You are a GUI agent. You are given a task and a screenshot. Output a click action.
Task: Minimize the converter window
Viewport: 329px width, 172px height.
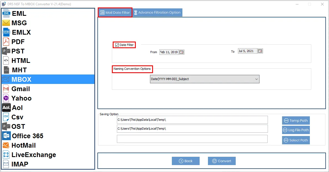click(x=297, y=4)
